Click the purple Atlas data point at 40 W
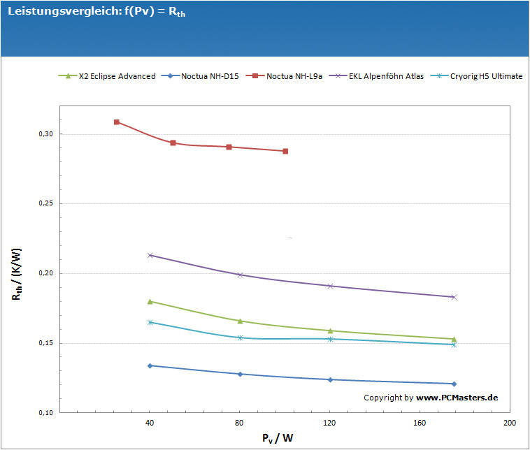Screen dimensions: 530x450 (x=150, y=256)
